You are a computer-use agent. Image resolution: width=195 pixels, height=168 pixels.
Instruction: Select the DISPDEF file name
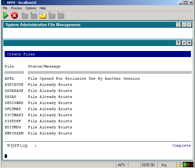(x=13, y=121)
